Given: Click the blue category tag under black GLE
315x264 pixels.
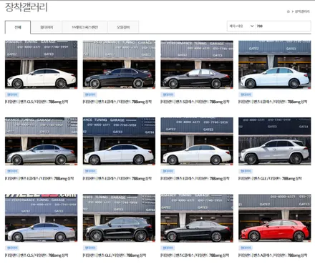Looking at the screenshot, I should [90, 248].
